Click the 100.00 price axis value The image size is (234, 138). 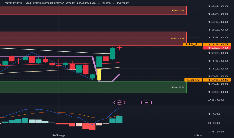tap(218, 92)
